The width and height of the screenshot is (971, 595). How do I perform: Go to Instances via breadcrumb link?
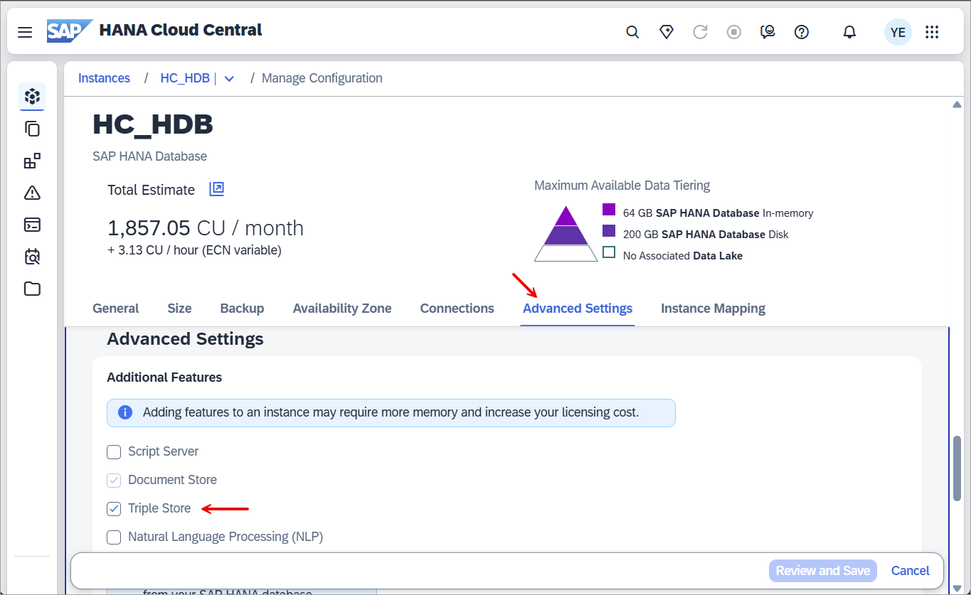pyautogui.click(x=104, y=78)
